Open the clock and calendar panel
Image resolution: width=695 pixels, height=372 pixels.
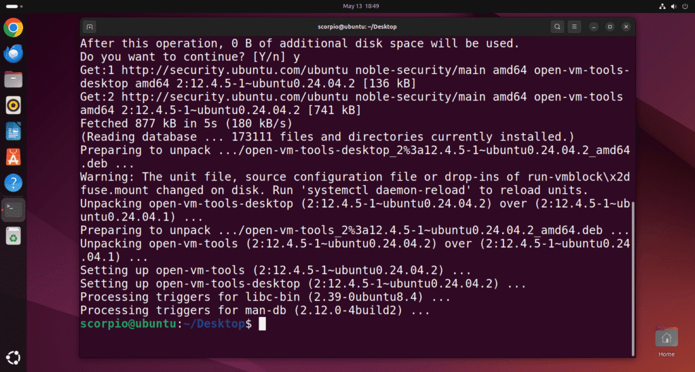[x=361, y=6]
